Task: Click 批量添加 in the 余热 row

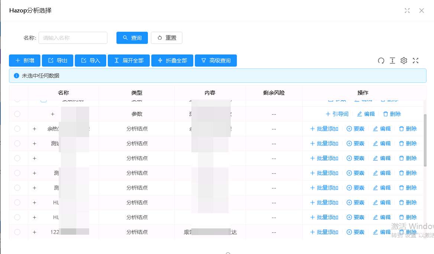Action: click(x=324, y=128)
